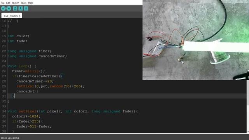
Task: Click 'long unsigned timer;' on line 22
Action: (30, 51)
